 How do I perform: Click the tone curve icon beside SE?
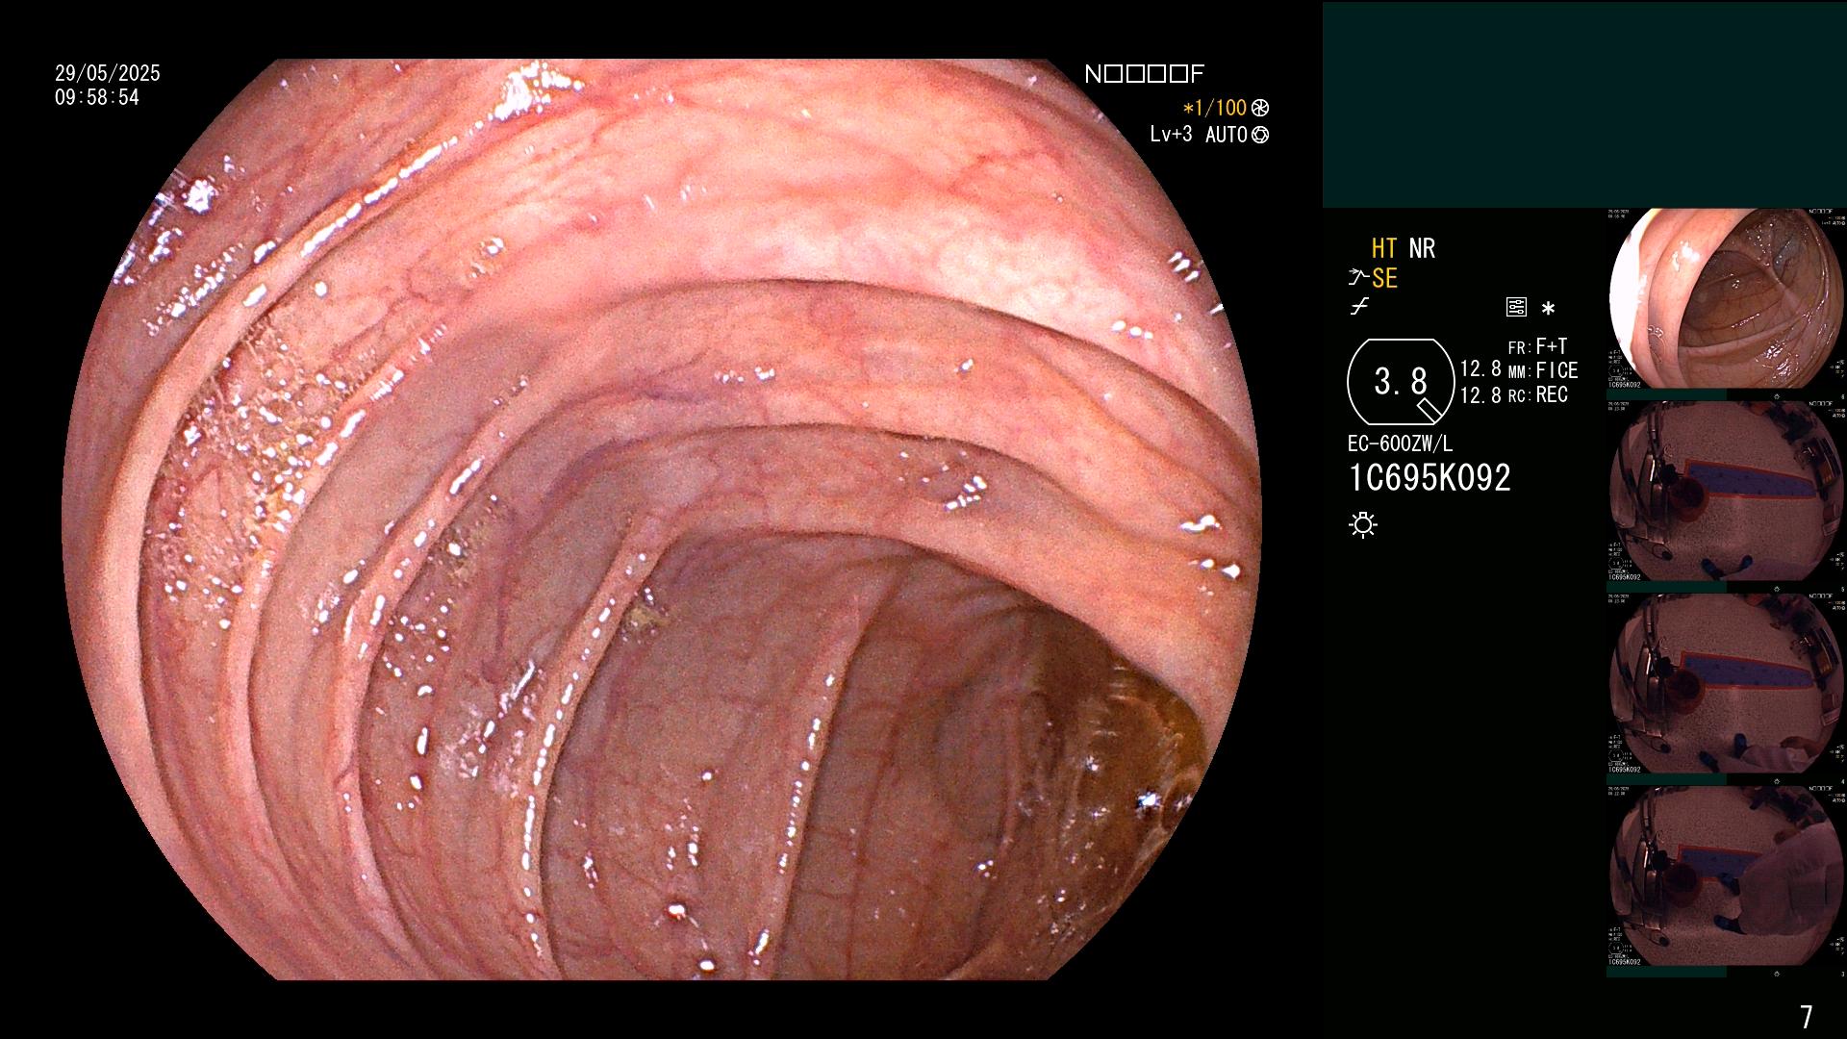(x=1358, y=278)
